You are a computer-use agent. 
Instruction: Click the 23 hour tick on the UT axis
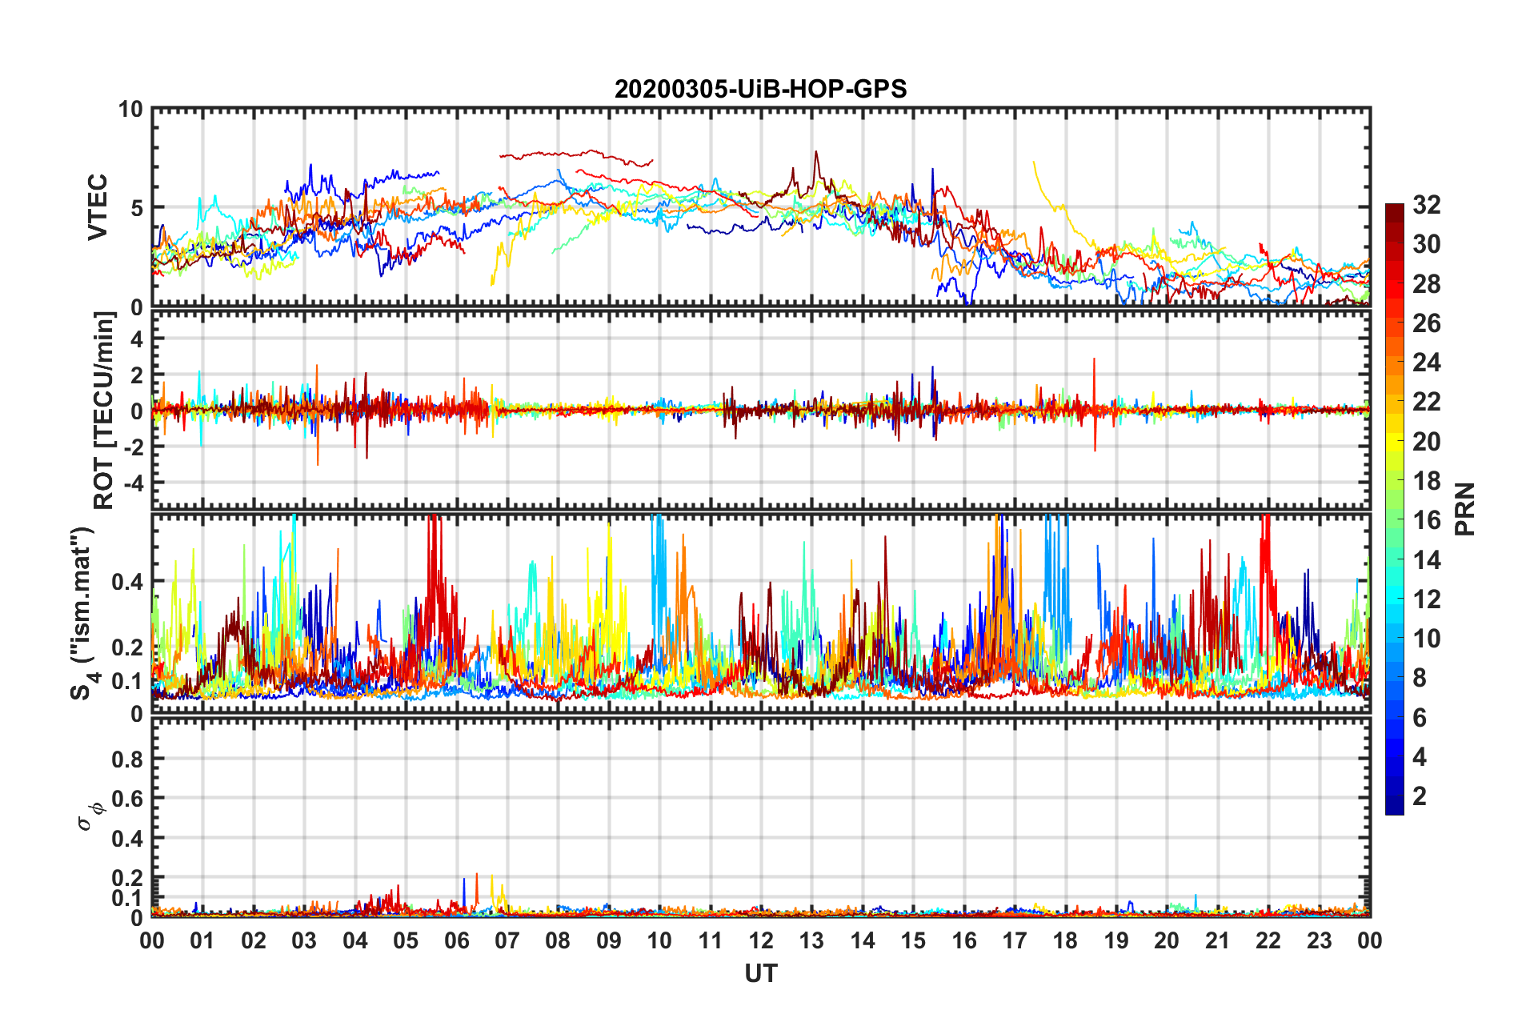1319,940
